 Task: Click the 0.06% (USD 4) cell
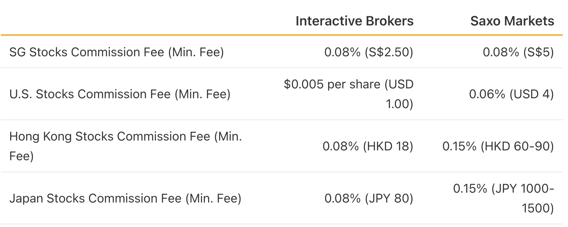coord(511,94)
